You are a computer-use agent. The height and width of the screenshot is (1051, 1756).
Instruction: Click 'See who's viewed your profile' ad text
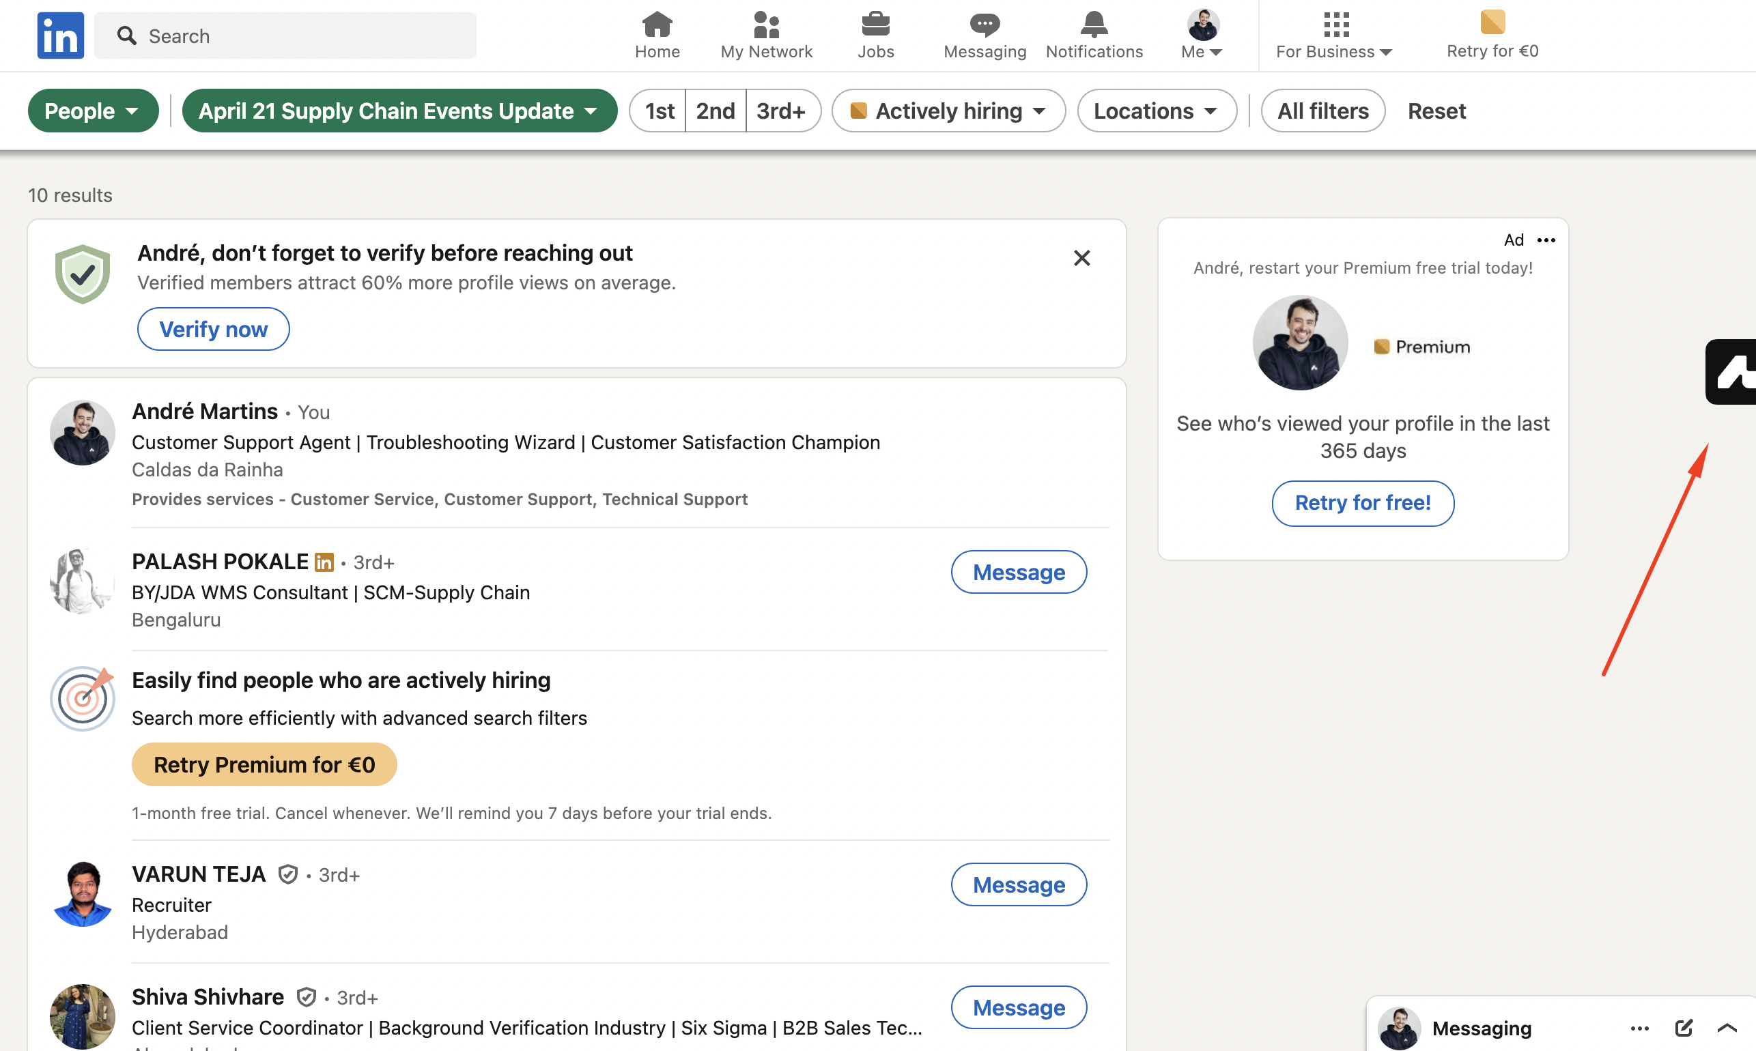tap(1363, 437)
